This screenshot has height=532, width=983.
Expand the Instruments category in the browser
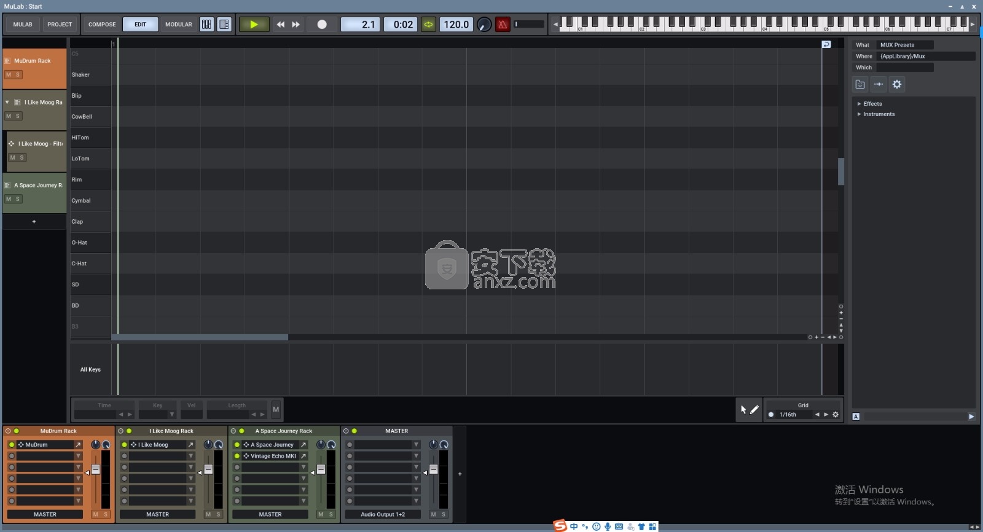[859, 114]
